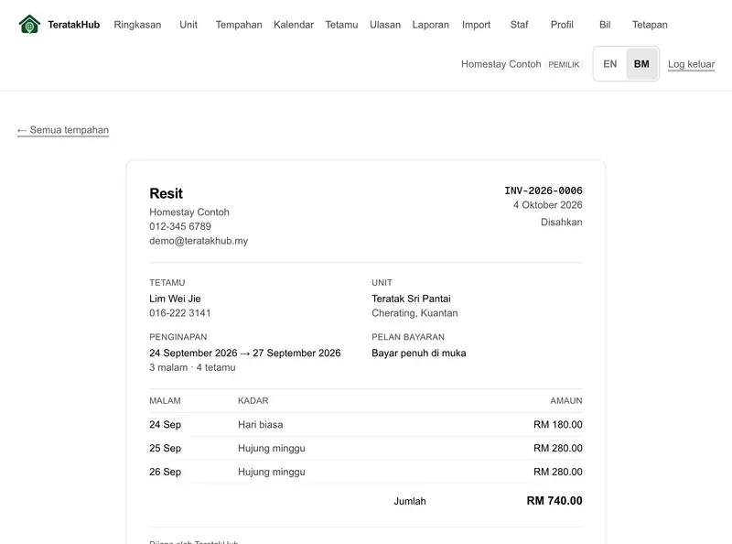Go to the Unit menu
Viewport: 732px width, 544px height.
click(x=188, y=25)
